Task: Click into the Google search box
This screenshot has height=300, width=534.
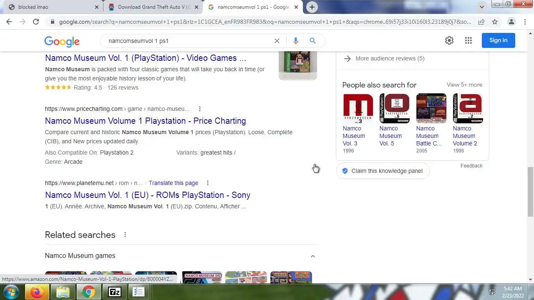Action: tap(188, 41)
